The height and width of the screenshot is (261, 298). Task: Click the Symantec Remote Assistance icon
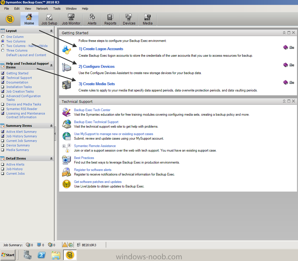tap(67, 148)
